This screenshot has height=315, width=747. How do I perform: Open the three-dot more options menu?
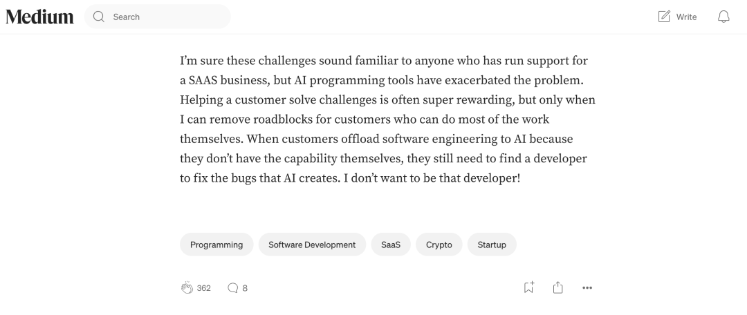(x=587, y=288)
